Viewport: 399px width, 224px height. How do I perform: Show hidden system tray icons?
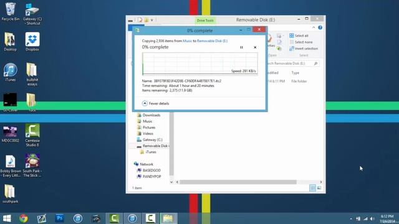click(x=351, y=218)
